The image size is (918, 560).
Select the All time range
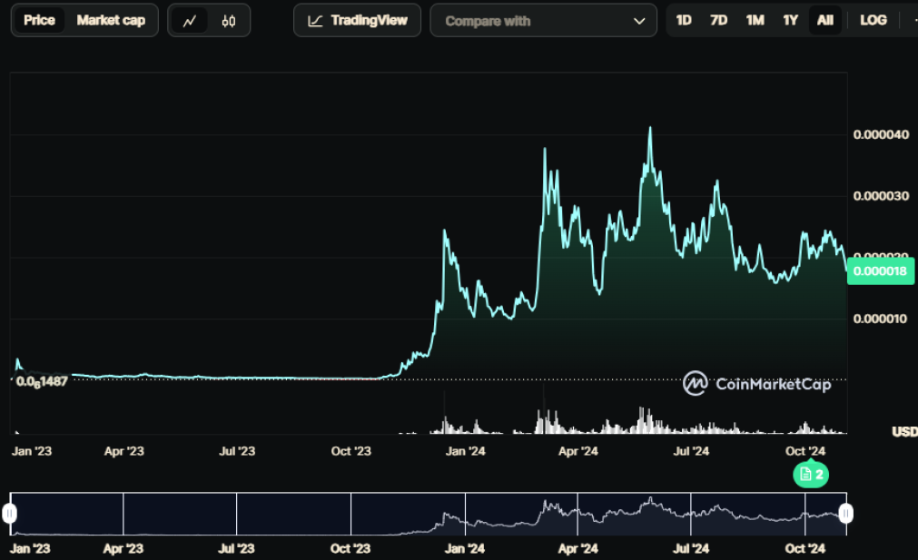click(x=824, y=21)
